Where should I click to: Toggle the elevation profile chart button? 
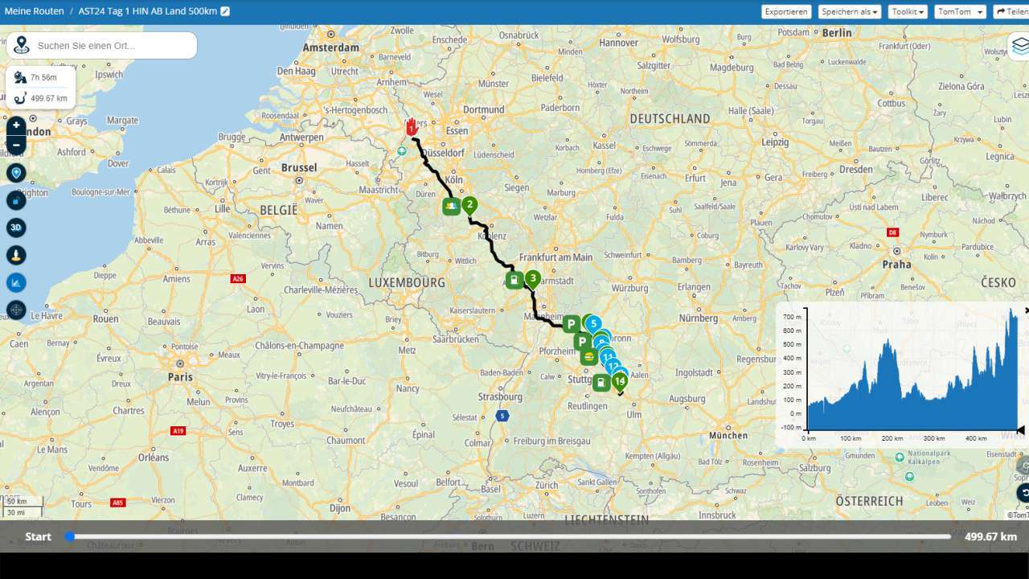[x=16, y=282]
